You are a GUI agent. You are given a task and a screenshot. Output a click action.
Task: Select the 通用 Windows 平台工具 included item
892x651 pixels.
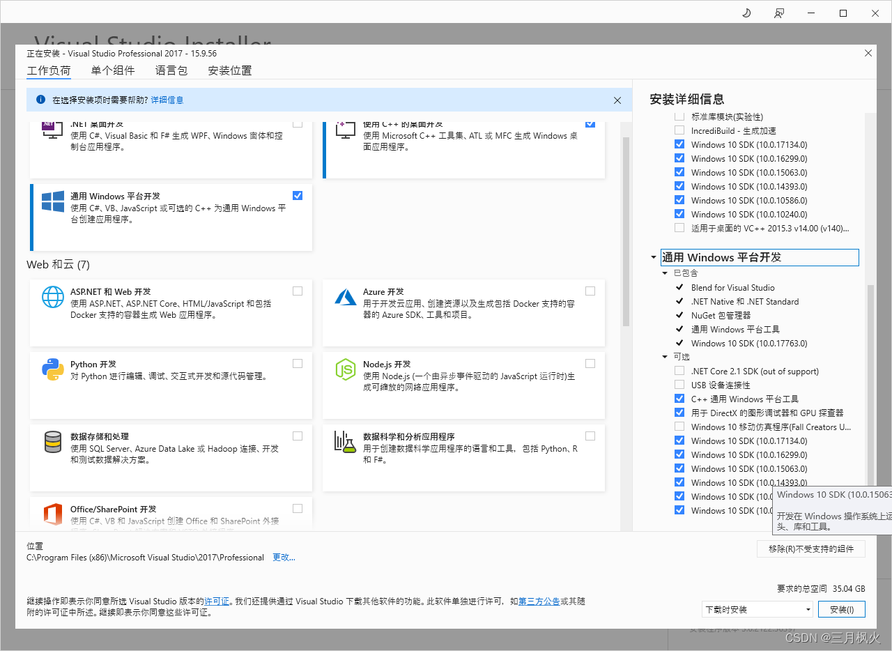coord(735,329)
